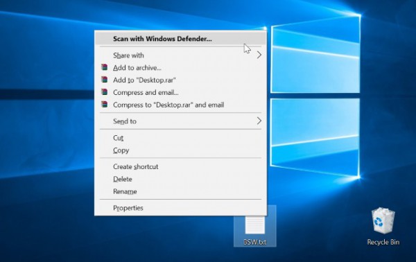Choose Add to "Desktop.rar"
This screenshot has width=416, height=262.
point(180,80)
